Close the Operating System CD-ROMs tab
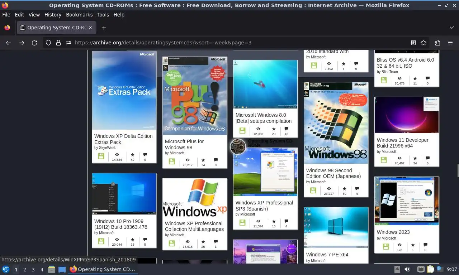Screen dimensions: 459x275 90,28
